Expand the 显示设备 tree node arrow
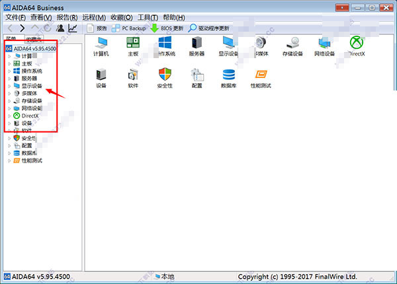 point(9,86)
